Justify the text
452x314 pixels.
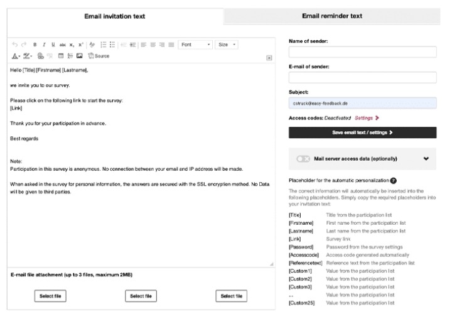point(171,45)
